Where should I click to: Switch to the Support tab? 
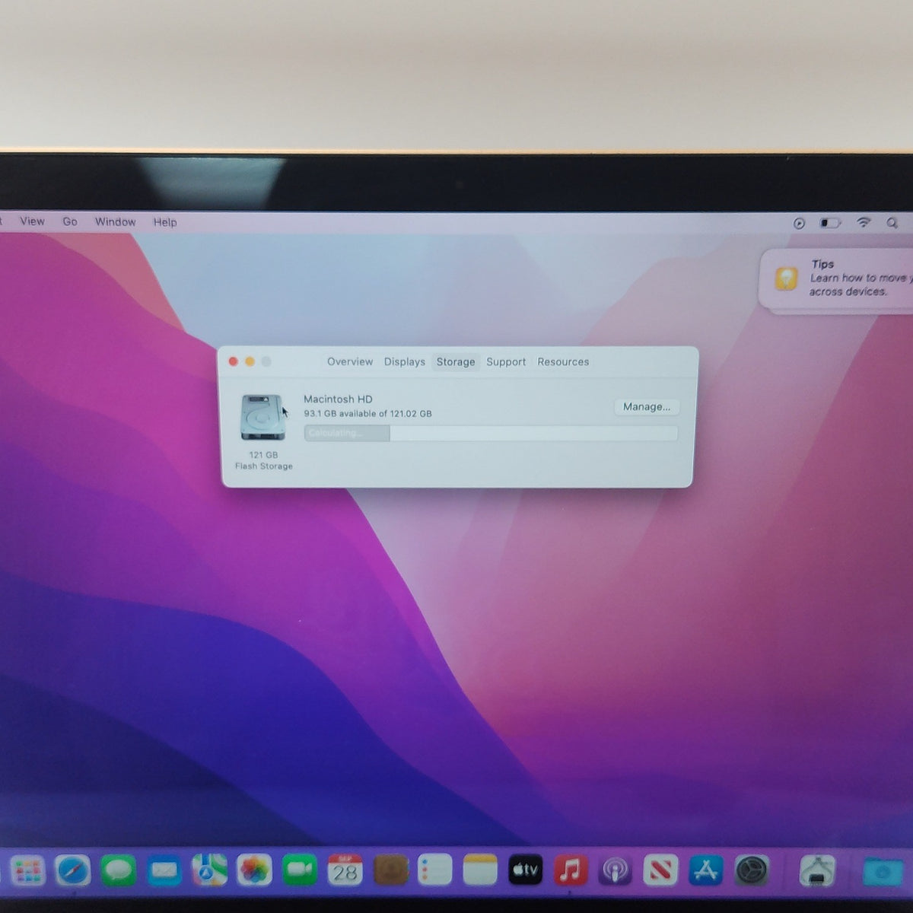click(506, 361)
